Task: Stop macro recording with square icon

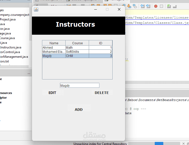Action: tap(161, 6)
